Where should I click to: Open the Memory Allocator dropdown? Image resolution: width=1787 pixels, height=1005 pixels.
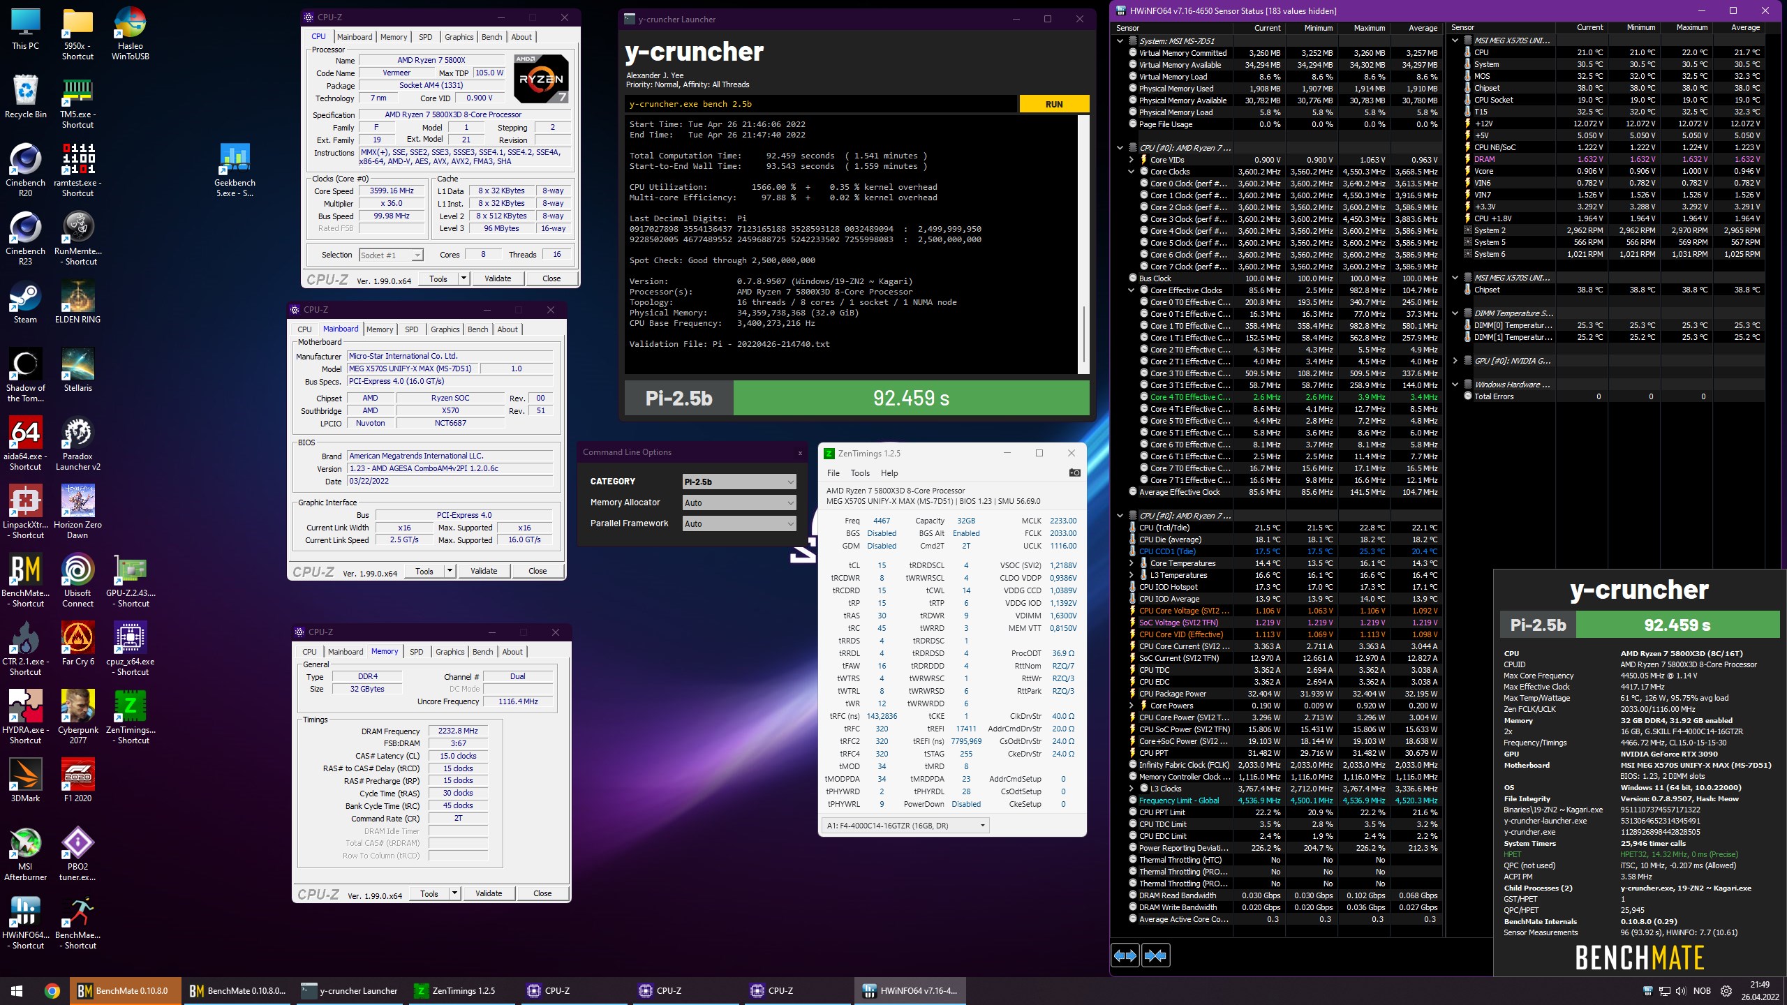click(x=739, y=502)
